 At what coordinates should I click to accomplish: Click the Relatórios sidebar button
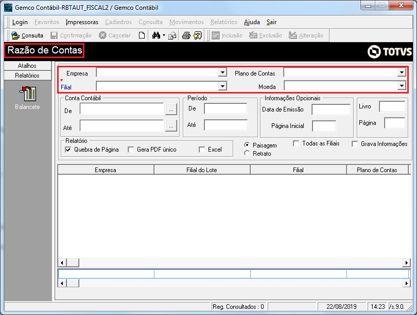click(x=28, y=76)
